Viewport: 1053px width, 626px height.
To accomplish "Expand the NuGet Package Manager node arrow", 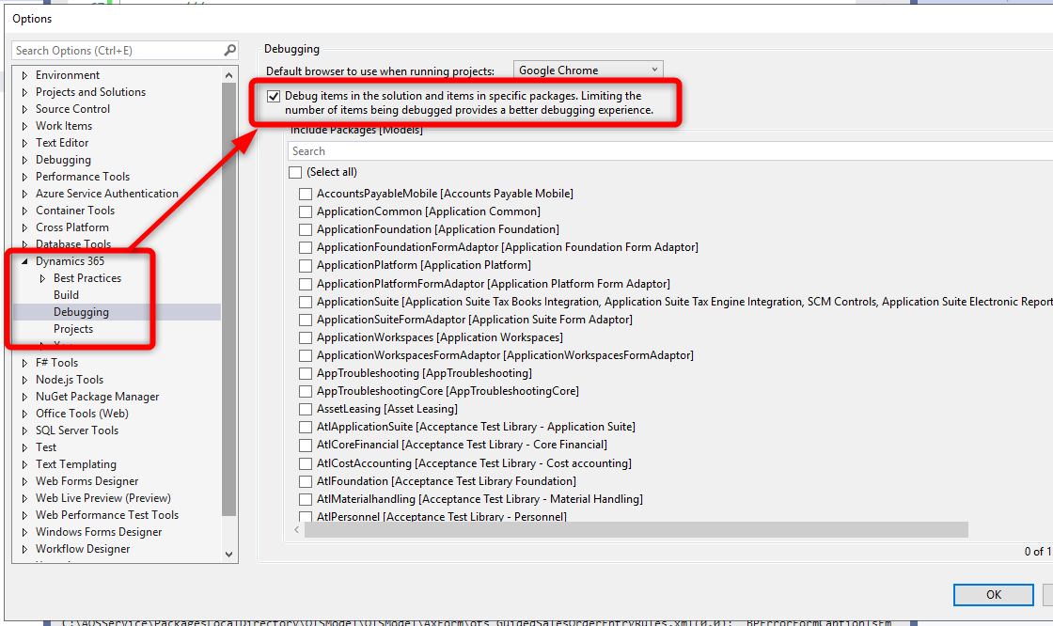I will (24, 397).
